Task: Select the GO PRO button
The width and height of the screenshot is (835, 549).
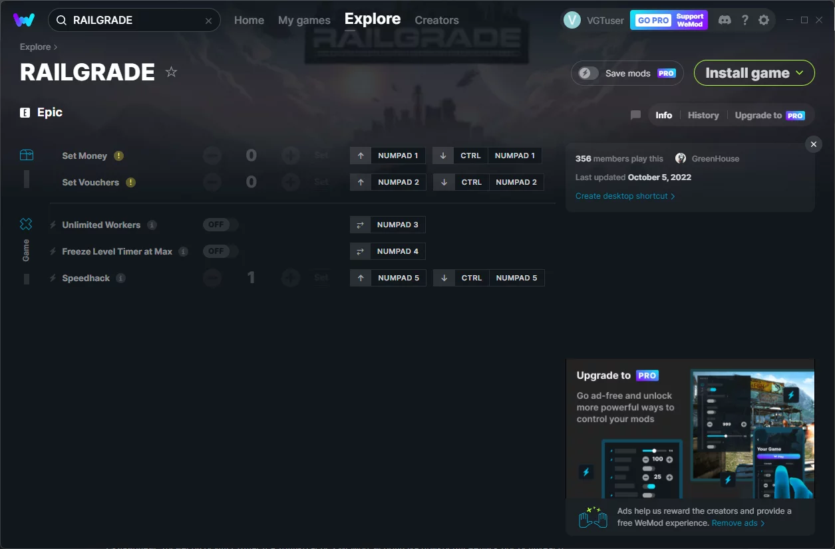Action: point(669,20)
